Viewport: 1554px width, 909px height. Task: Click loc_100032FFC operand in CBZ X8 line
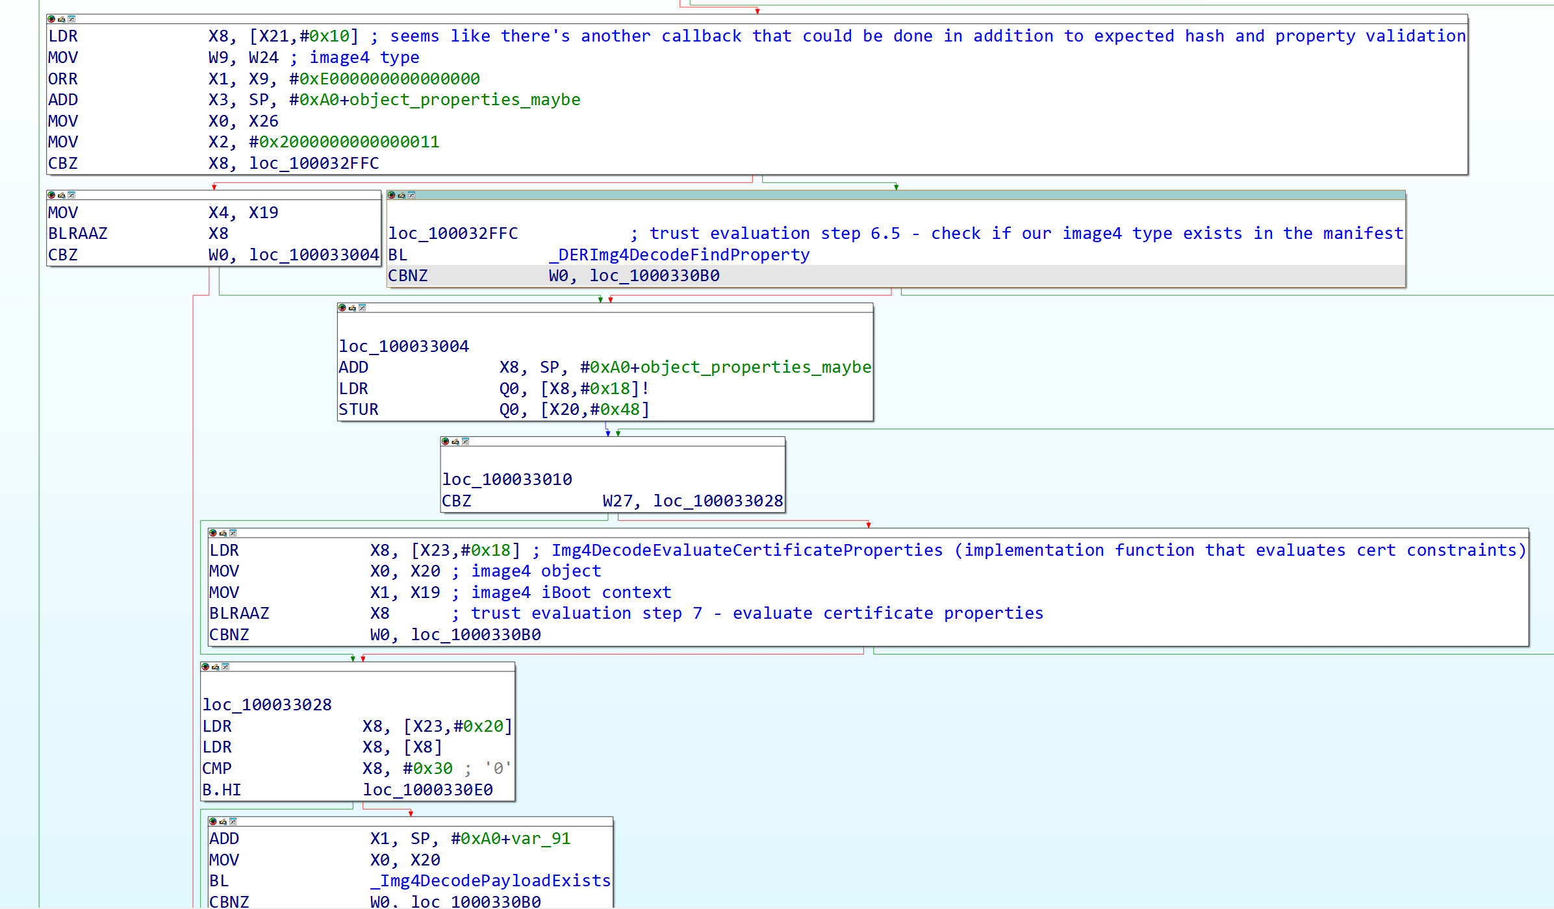tap(314, 164)
